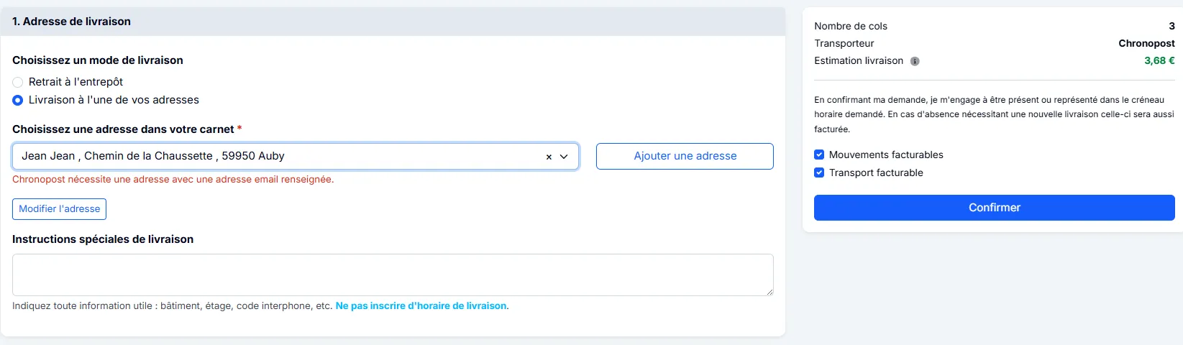This screenshot has height=345, width=1183.
Task: Click the Chronopost carrier name in the summary
Action: pos(1146,43)
